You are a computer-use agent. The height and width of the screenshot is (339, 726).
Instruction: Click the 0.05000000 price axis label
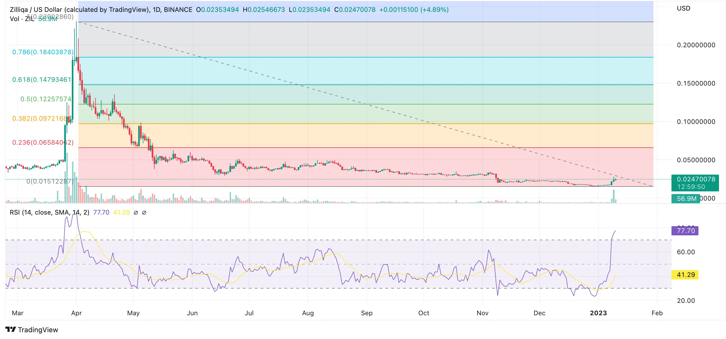(696, 160)
